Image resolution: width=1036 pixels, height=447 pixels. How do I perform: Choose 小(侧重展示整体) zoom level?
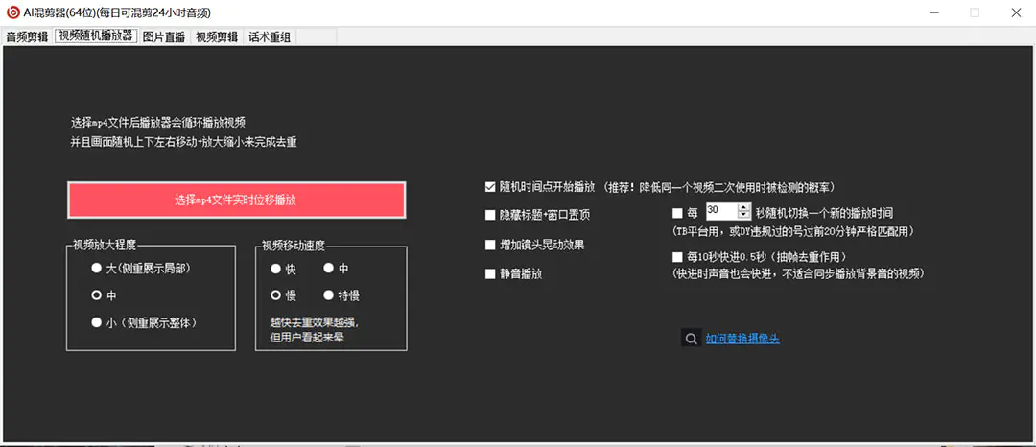tap(96, 322)
